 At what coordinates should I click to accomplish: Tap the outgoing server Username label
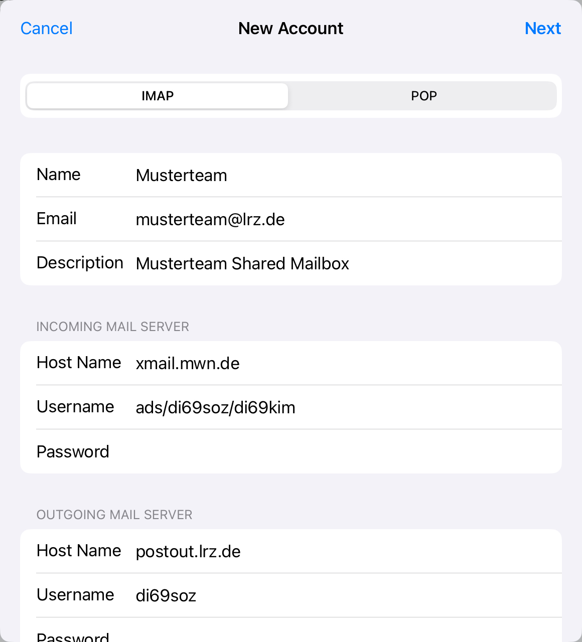[75, 595]
